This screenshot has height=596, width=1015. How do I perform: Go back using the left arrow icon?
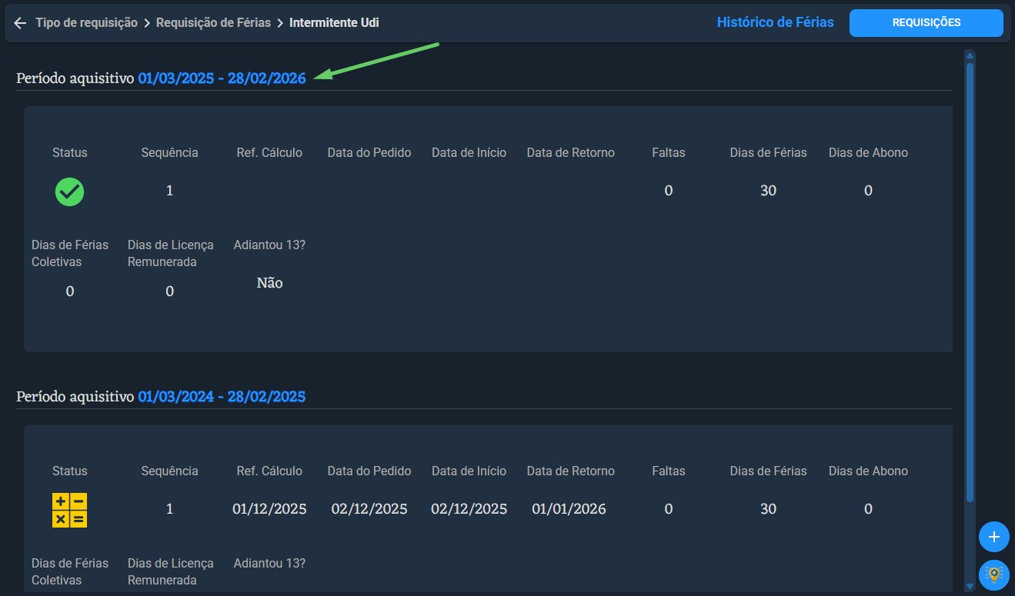pyautogui.click(x=20, y=23)
